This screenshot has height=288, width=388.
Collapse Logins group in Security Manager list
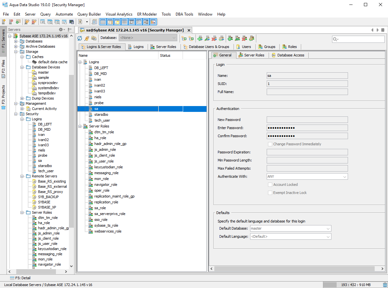(x=80, y=62)
